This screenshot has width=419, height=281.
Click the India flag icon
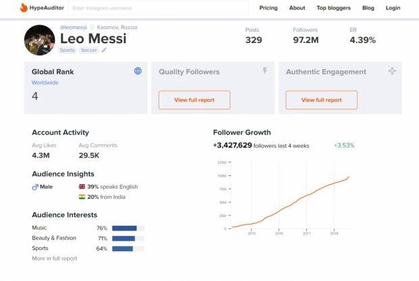[82, 197]
